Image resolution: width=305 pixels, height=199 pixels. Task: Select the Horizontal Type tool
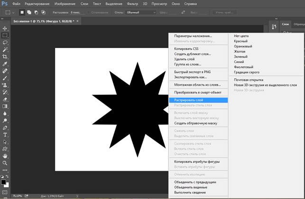(x=5, y=135)
